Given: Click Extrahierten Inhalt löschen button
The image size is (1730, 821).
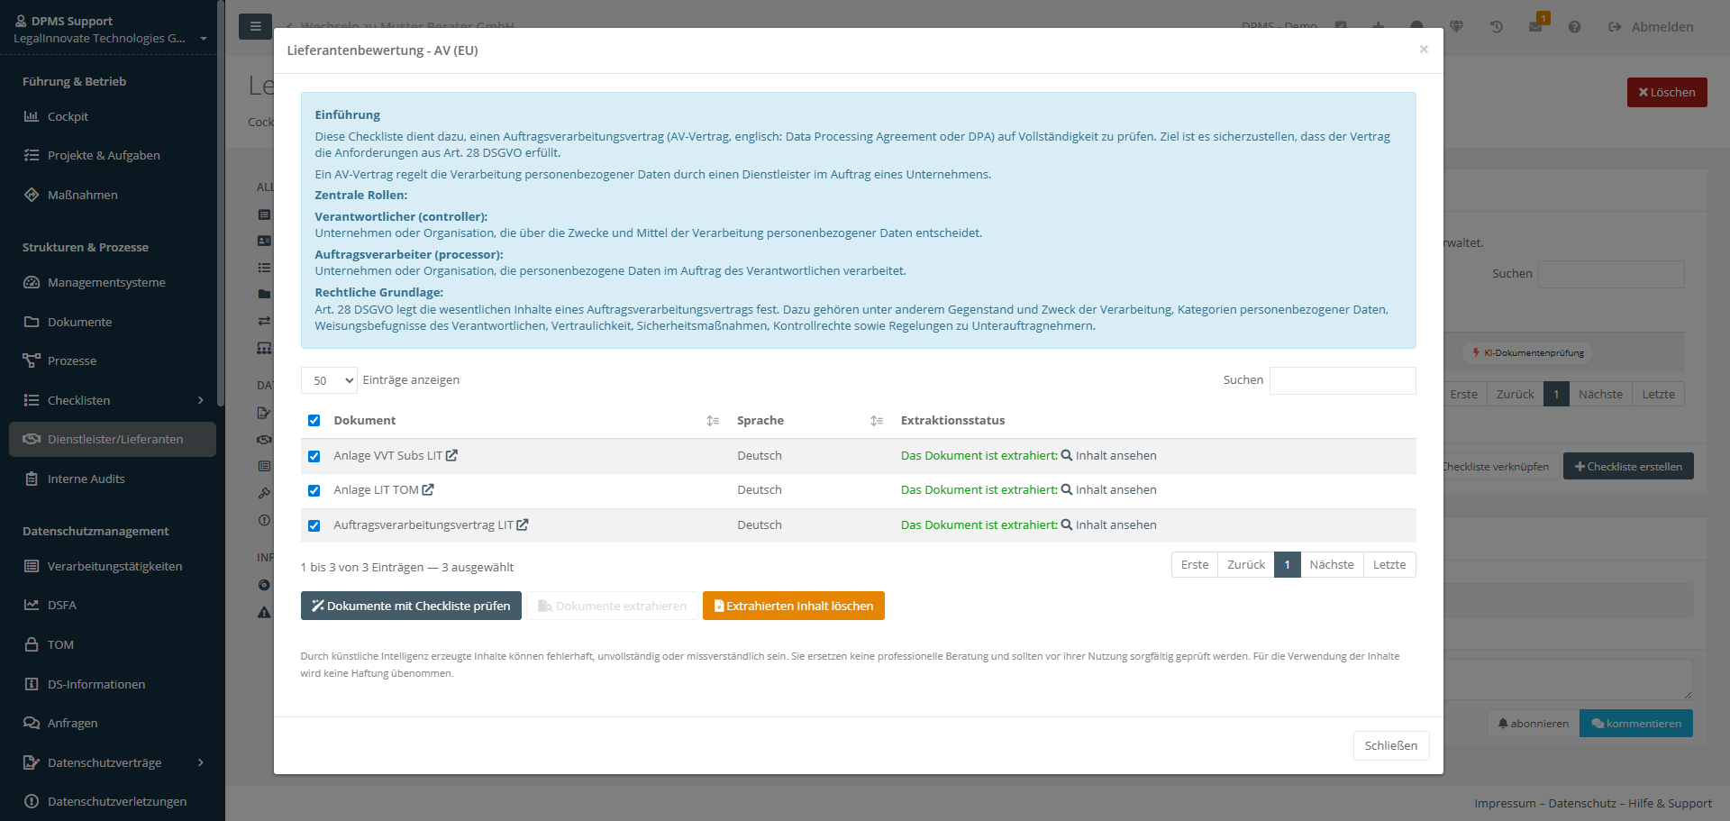Looking at the screenshot, I should pos(793,606).
